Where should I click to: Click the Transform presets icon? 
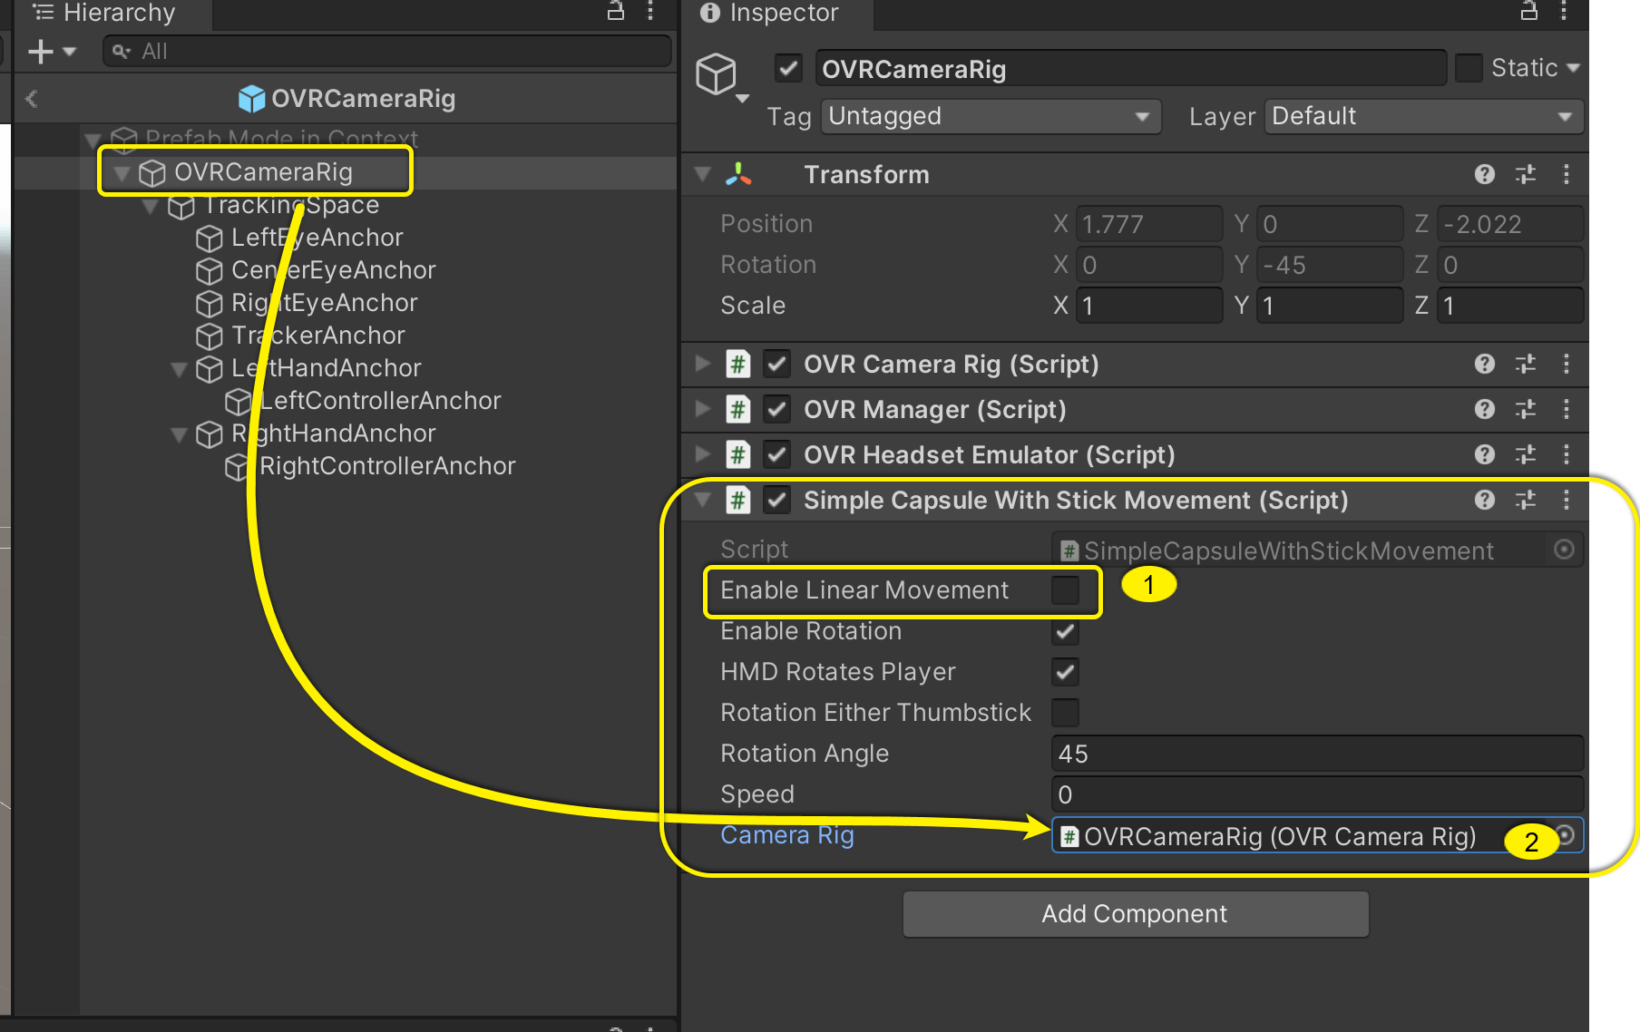pyautogui.click(x=1526, y=174)
